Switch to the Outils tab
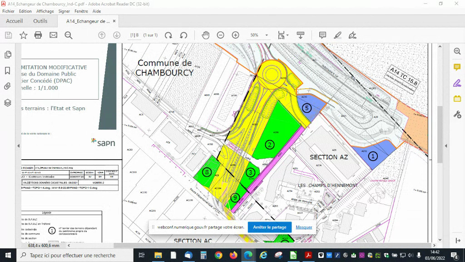The height and width of the screenshot is (262, 465). [40, 21]
